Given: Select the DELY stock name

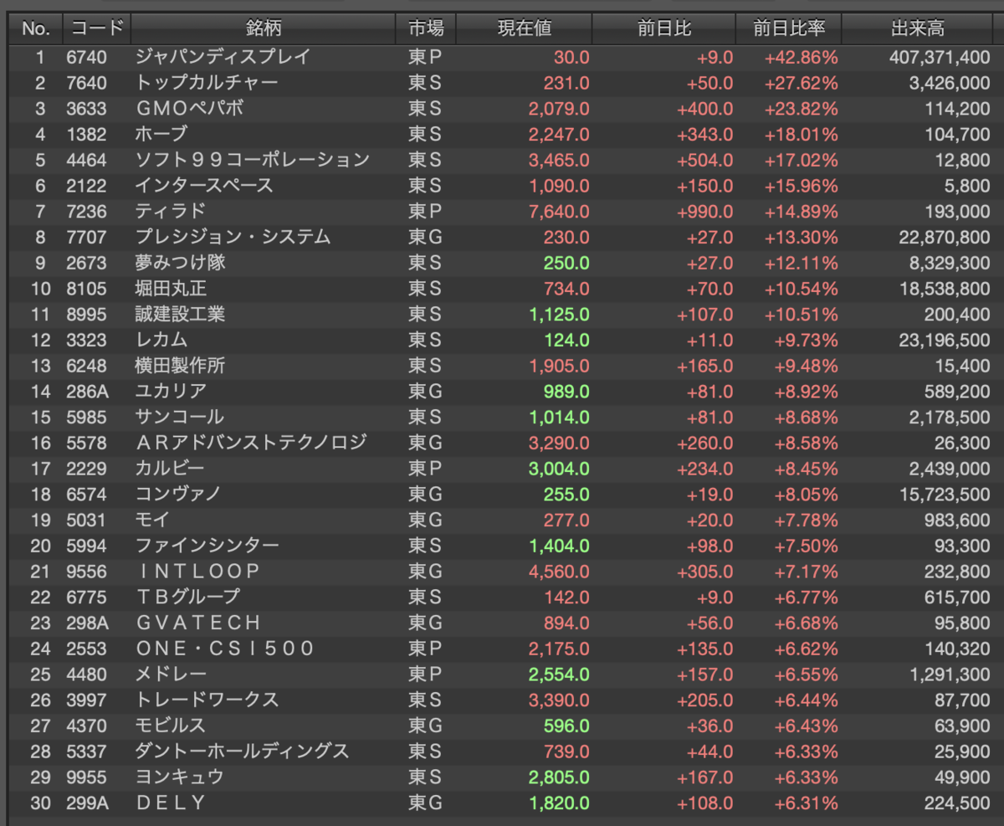Looking at the screenshot, I should click(170, 803).
